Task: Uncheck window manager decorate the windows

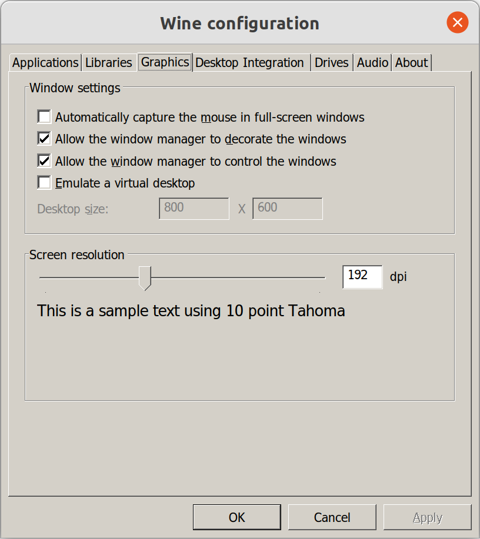Action: coord(44,139)
